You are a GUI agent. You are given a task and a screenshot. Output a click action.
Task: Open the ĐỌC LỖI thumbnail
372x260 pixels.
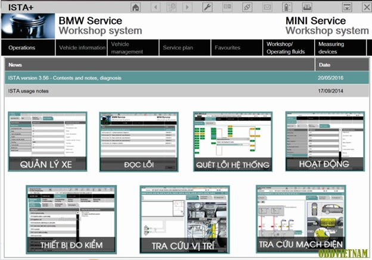tap(139, 142)
